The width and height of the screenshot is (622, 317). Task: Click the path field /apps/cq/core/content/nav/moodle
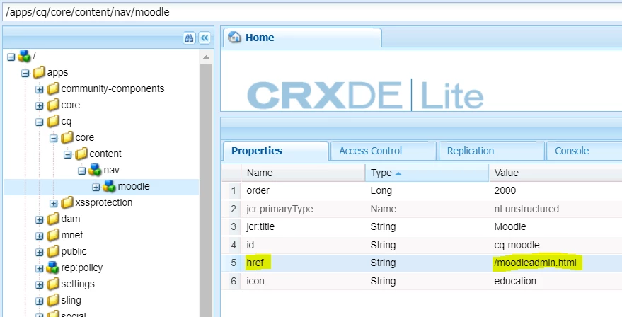point(312,12)
